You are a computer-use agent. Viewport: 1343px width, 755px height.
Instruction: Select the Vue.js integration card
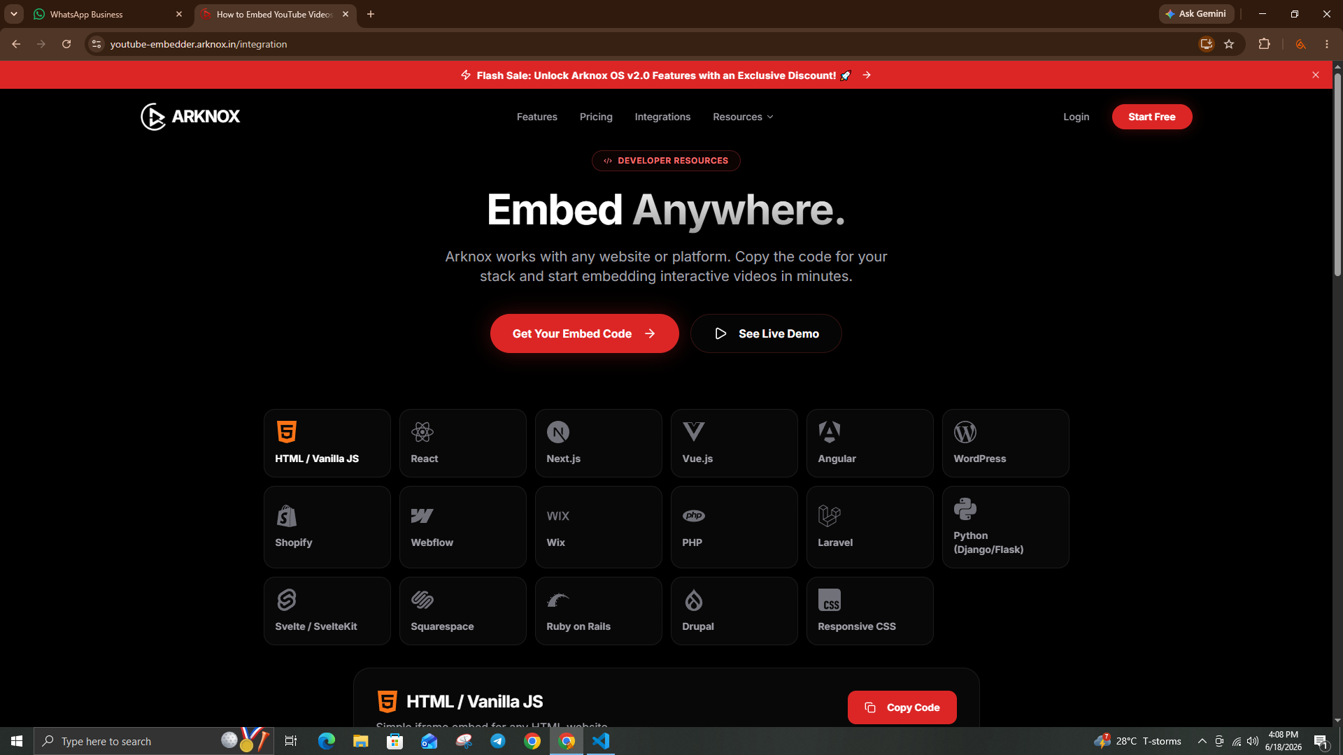(734, 443)
